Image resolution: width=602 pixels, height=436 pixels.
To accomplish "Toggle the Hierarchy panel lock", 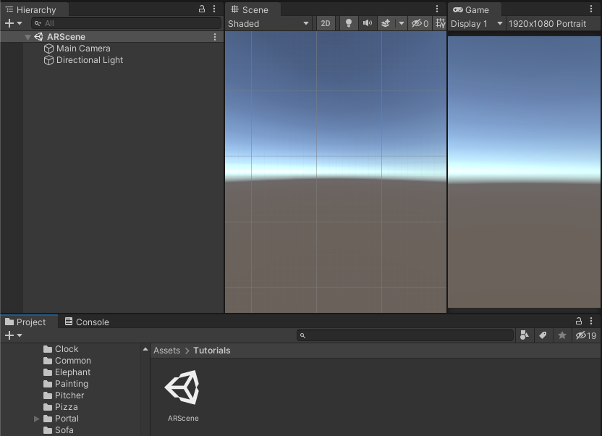I will (202, 9).
